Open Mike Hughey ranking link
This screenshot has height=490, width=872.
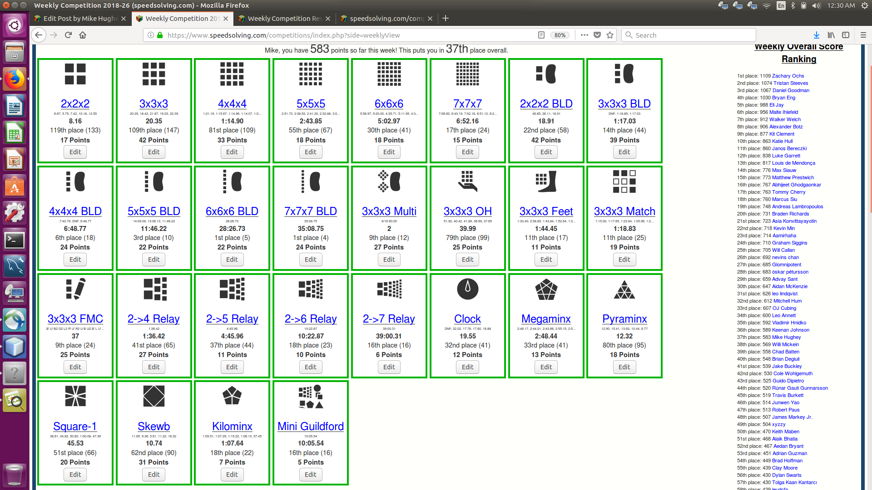tap(787, 337)
